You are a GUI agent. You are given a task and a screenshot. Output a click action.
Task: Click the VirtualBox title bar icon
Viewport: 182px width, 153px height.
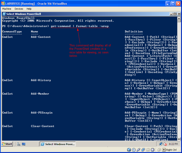(x=3, y=3)
